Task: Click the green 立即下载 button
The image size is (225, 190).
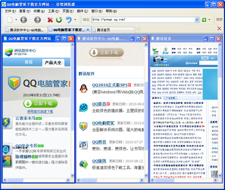Action: click(x=41, y=103)
